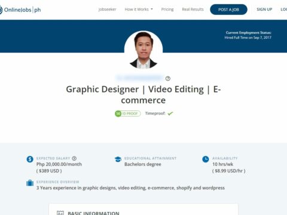287x215 pixels.
Task: Click the Basic Information section icon
Action: point(60,213)
